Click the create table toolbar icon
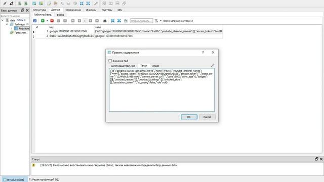The height and width of the screenshot is (182, 324). 34,4
